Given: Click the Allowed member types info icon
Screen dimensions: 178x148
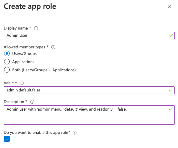Looking at the screenshot, I should pos(53,47).
